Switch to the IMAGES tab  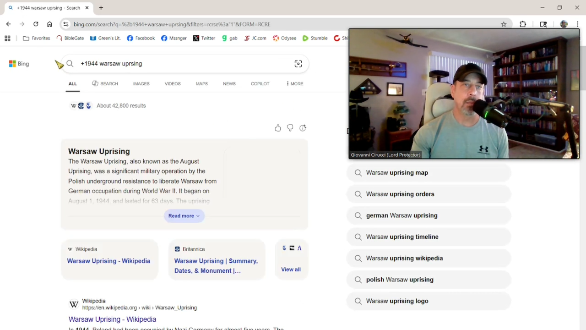[x=141, y=83]
